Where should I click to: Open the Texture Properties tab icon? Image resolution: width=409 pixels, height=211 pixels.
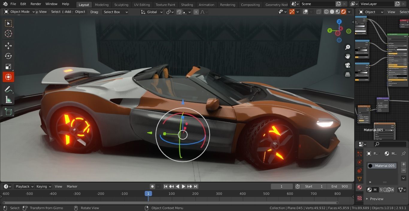359,198
